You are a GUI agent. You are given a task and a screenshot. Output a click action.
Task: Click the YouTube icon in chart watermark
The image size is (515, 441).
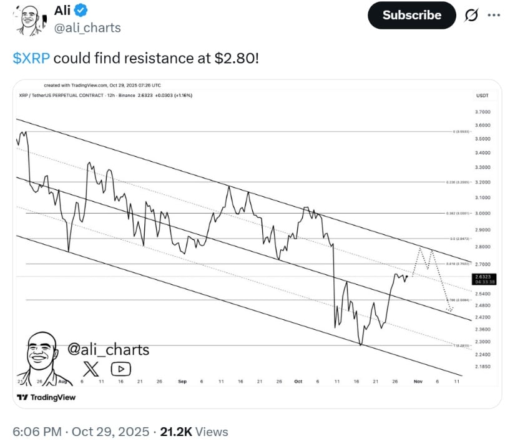(120, 369)
